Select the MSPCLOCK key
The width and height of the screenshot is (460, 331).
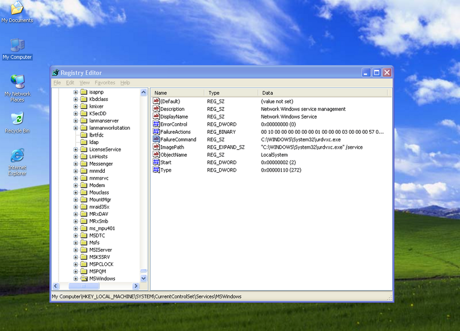101,264
